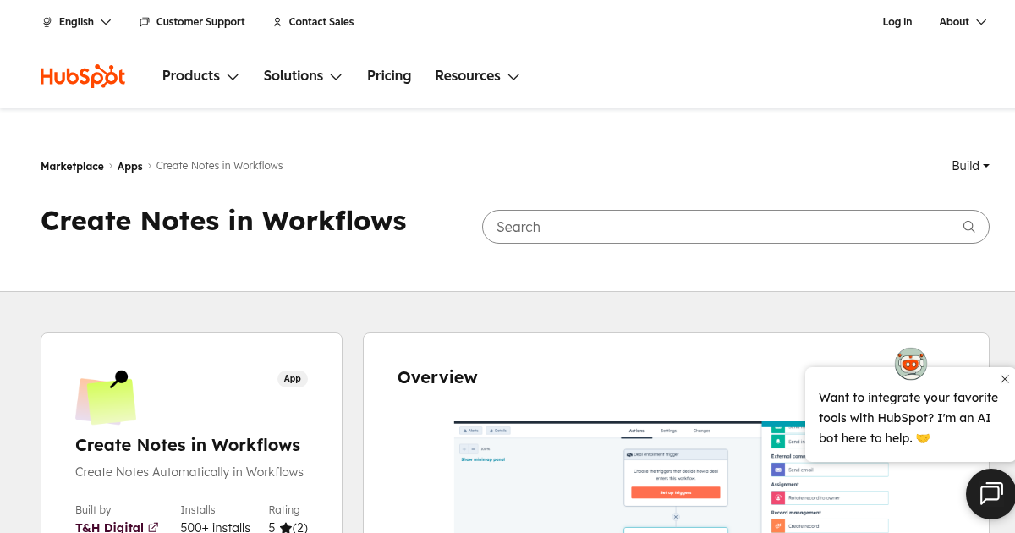Expand the Products menu
This screenshot has height=533, width=1015.
[200, 76]
